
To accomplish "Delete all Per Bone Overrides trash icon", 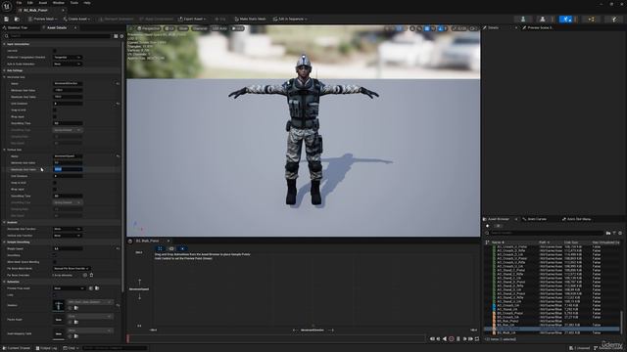I will (x=91, y=275).
